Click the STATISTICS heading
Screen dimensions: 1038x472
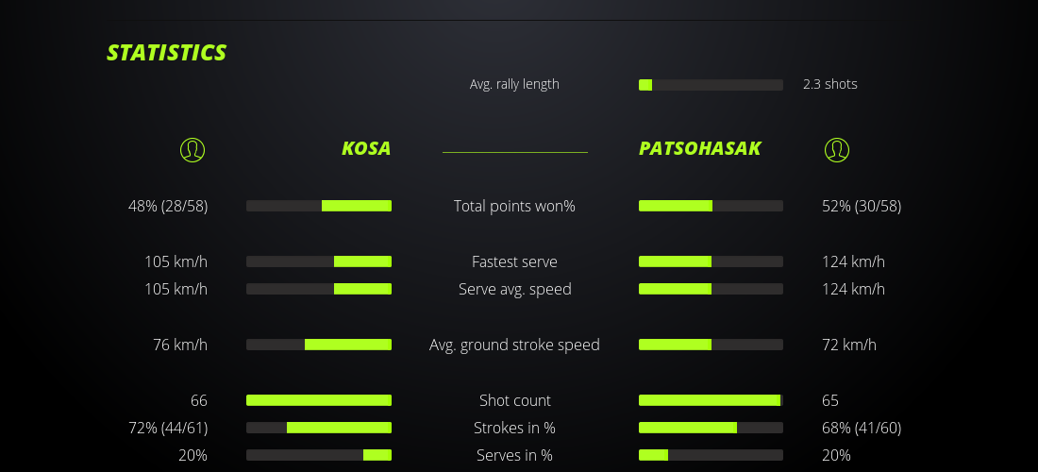click(166, 53)
